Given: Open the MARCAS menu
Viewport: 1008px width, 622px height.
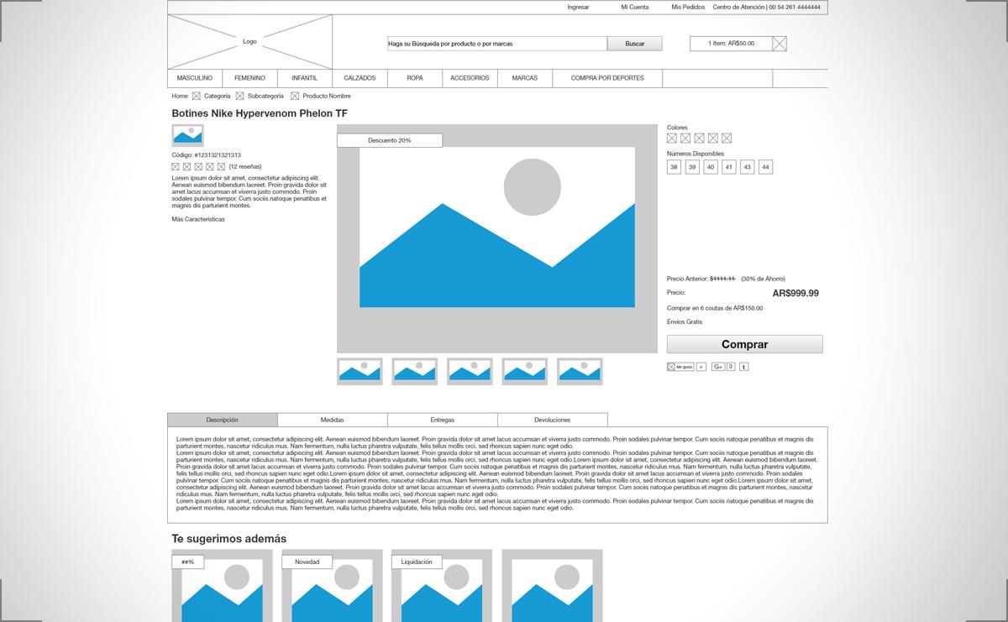Looking at the screenshot, I should pyautogui.click(x=525, y=78).
